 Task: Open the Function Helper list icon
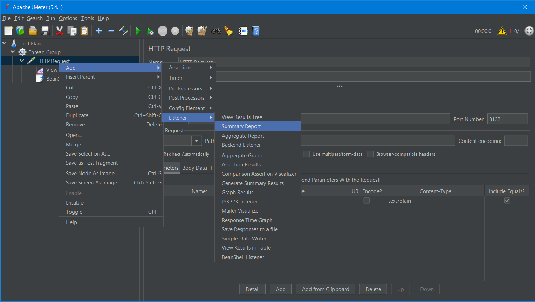tap(243, 31)
